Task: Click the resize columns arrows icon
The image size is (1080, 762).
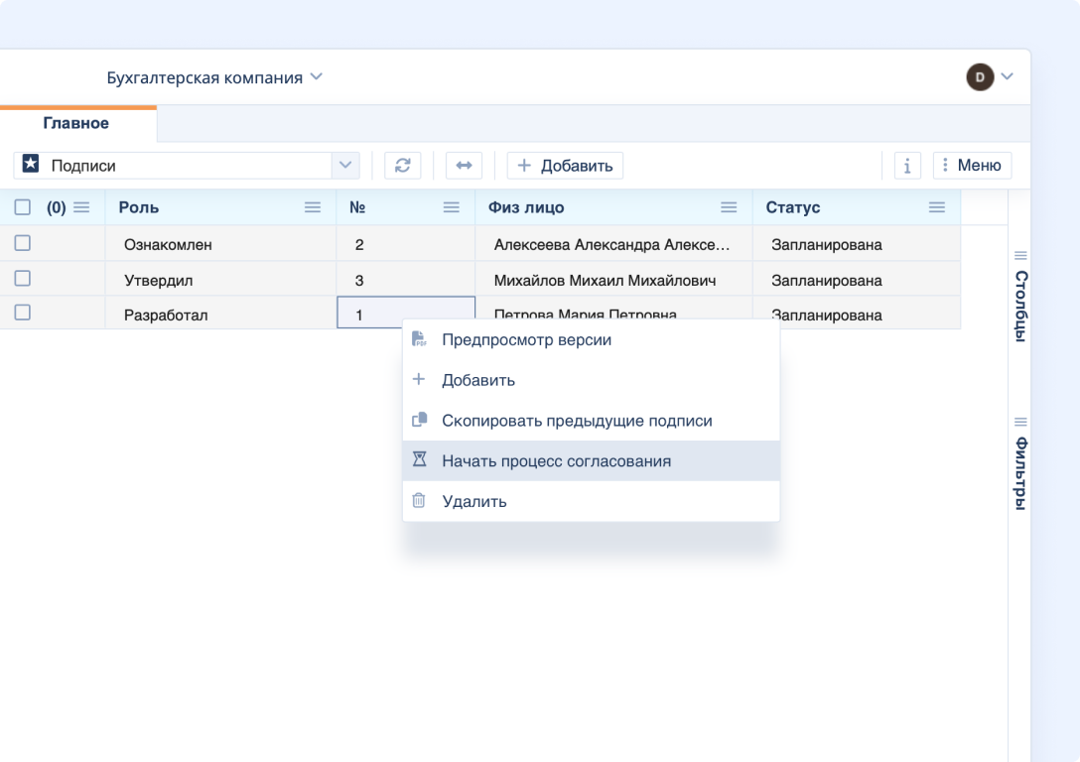Action: 463,165
